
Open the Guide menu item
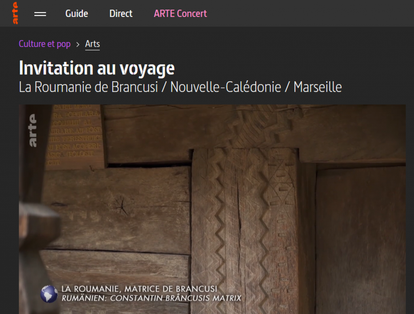click(x=76, y=13)
